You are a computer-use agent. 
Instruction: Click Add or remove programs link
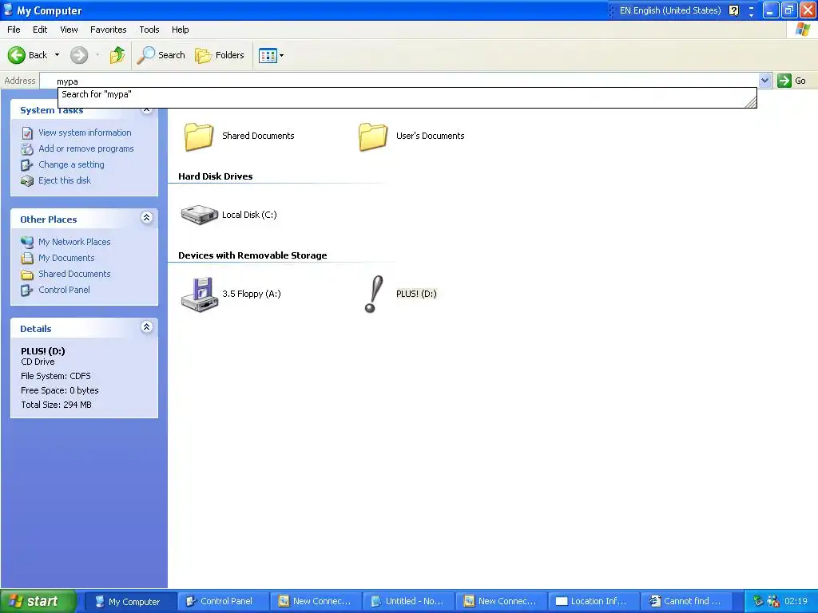click(x=86, y=148)
